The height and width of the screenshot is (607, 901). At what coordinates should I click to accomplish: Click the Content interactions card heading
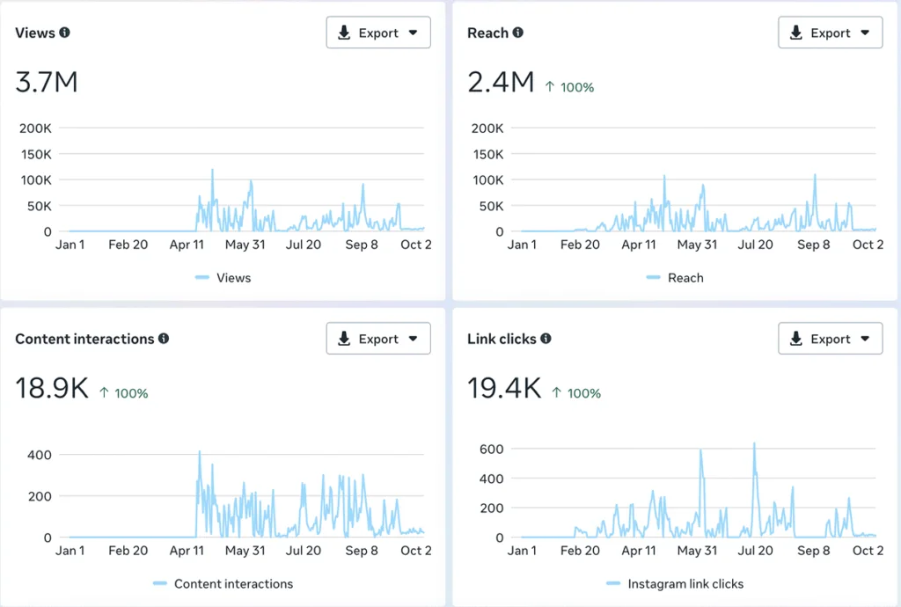(84, 339)
